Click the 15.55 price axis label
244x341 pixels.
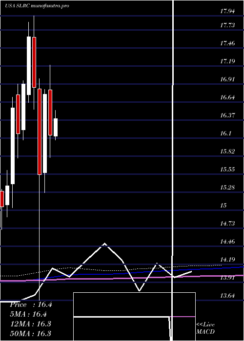point(227,170)
